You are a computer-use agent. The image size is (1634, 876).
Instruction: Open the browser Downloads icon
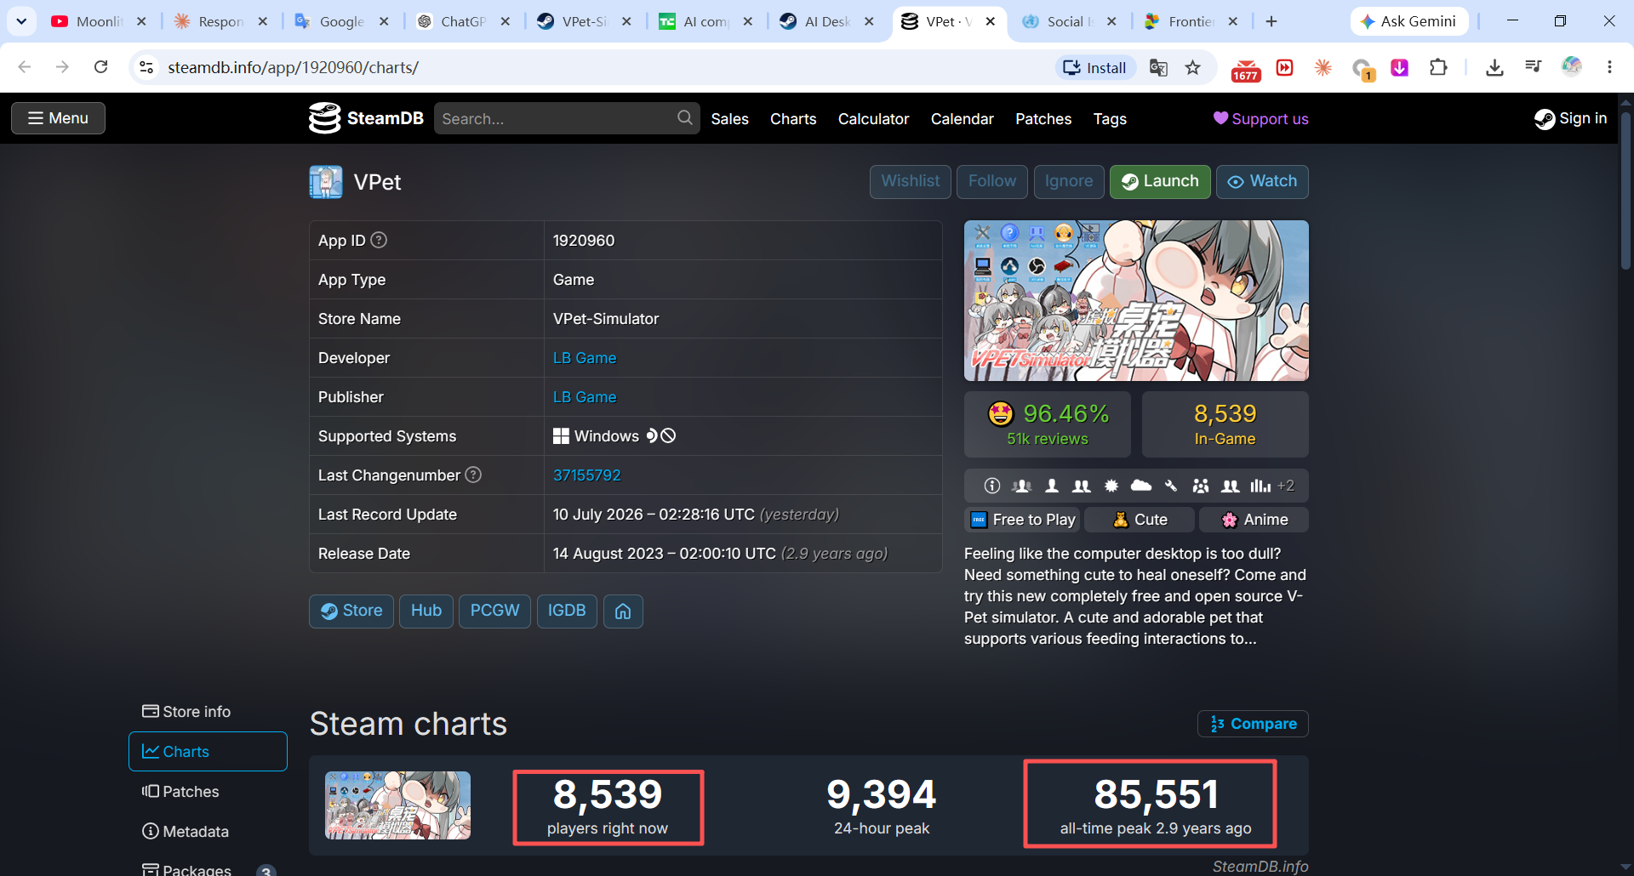coord(1494,67)
